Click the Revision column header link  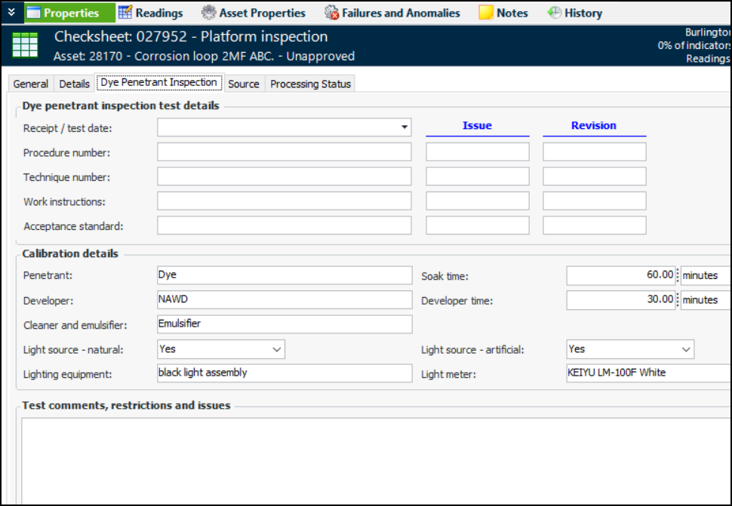pyautogui.click(x=594, y=126)
